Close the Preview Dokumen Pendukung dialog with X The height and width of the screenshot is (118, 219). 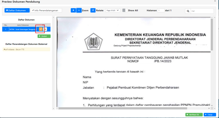point(215,1)
